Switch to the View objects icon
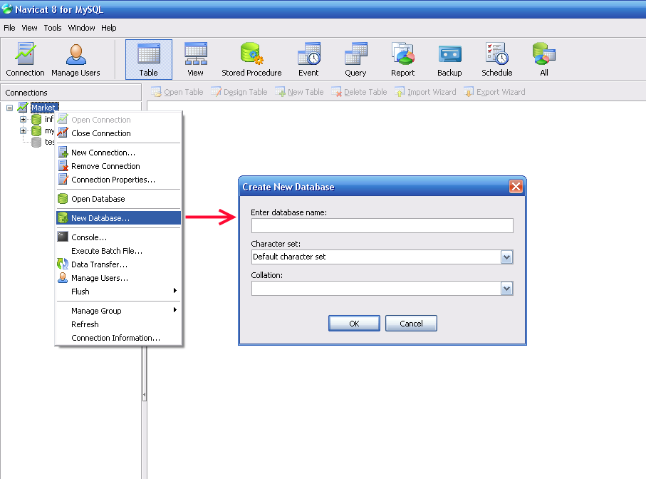This screenshot has height=479, width=646. coord(195,59)
